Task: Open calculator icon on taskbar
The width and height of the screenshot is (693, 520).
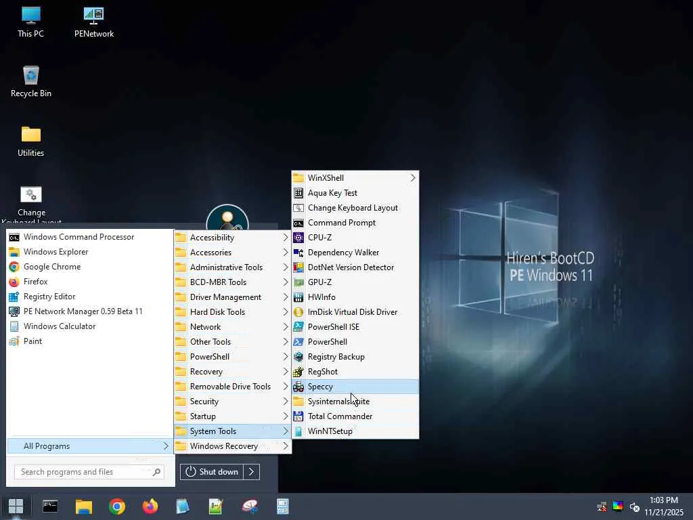Action: coord(283,506)
